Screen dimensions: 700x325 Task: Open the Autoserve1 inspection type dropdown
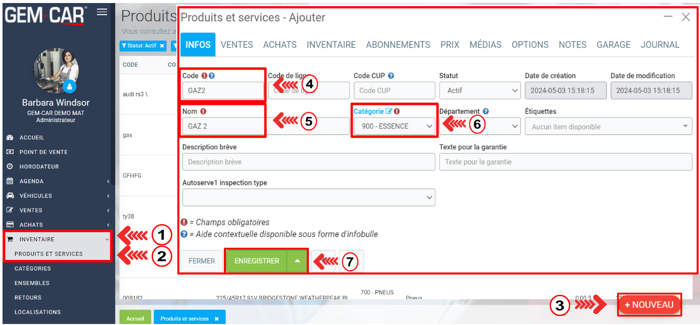tap(308, 197)
